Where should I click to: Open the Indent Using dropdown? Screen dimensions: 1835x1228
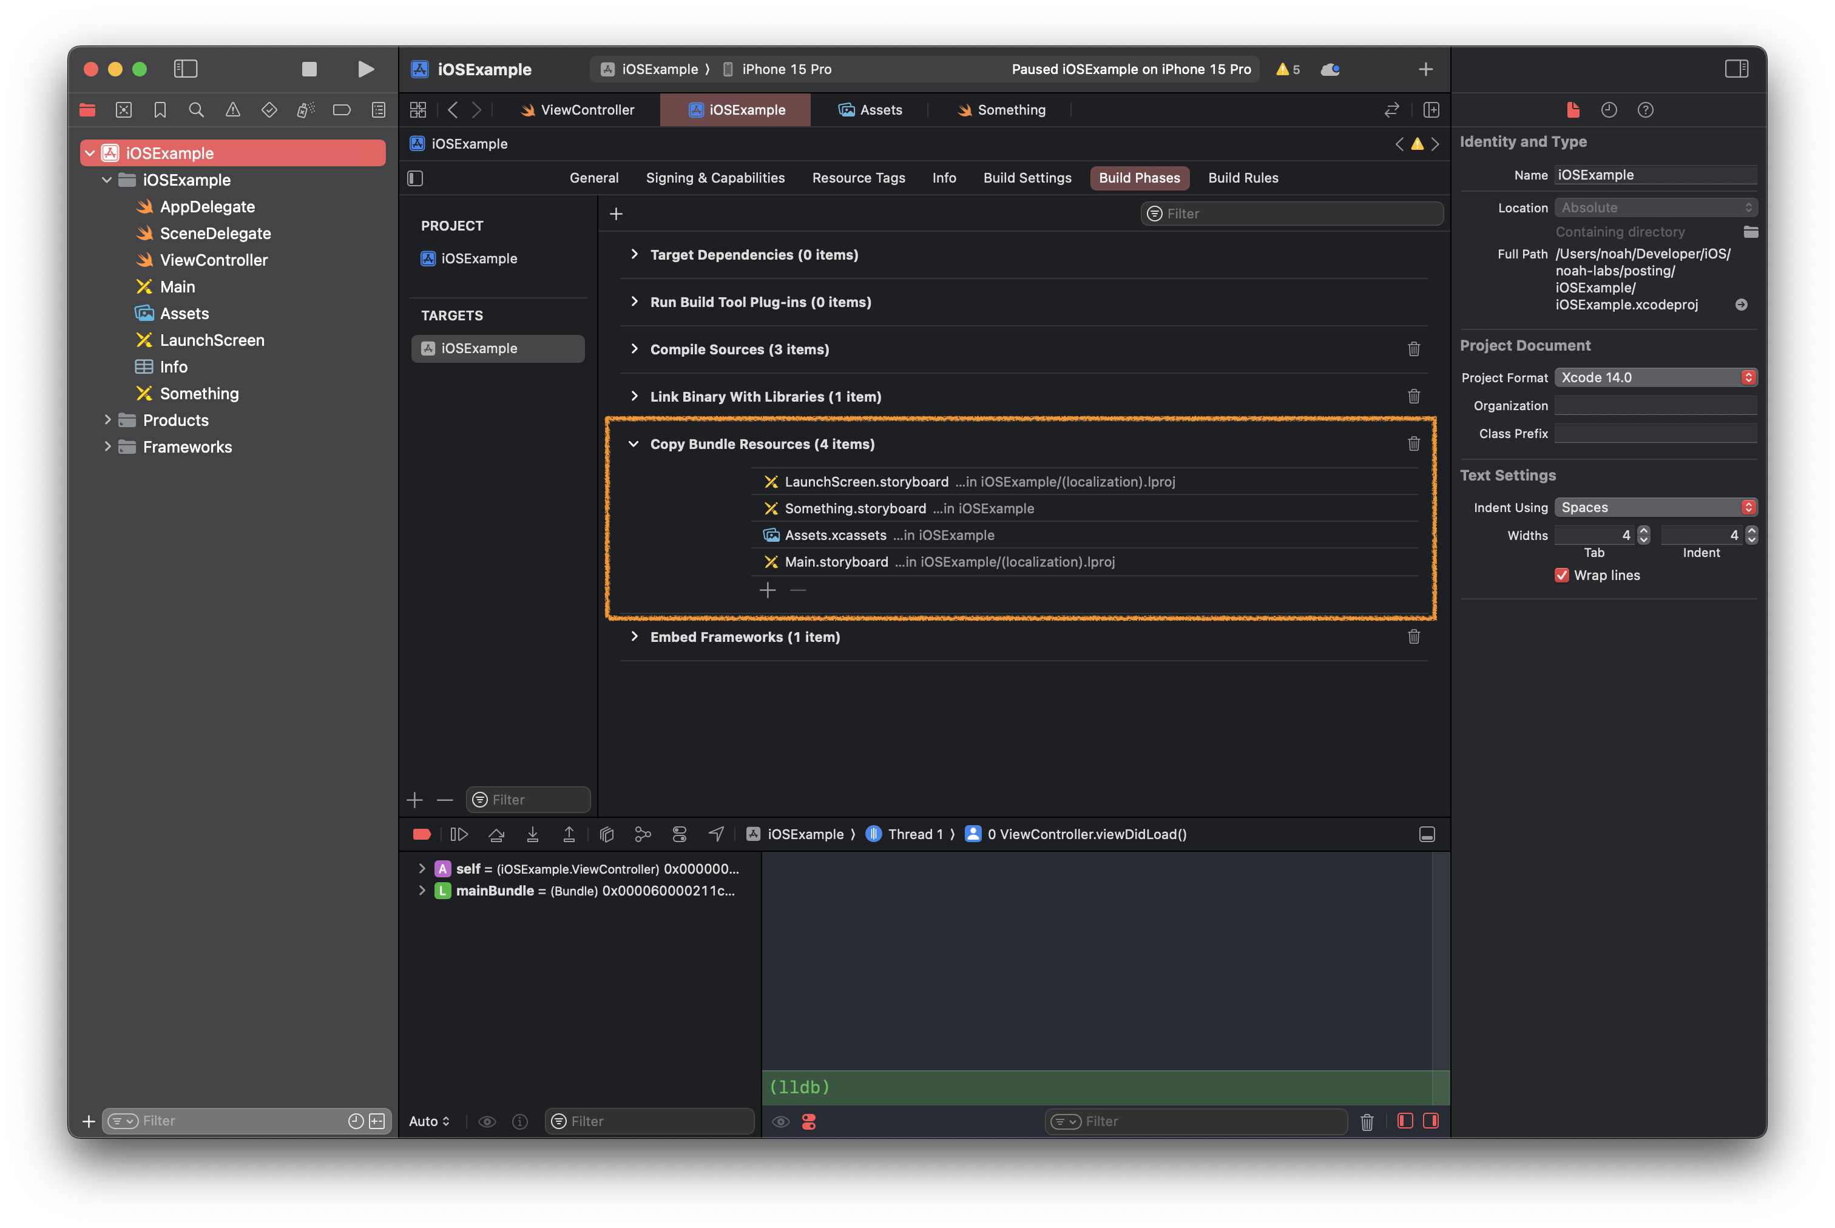coord(1655,507)
